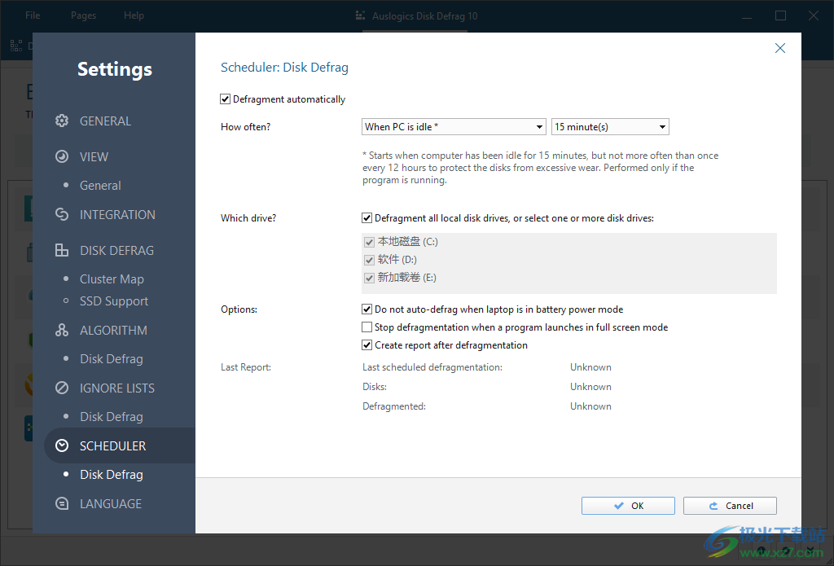Click the Cancel button
The width and height of the screenshot is (834, 566).
coord(730,506)
